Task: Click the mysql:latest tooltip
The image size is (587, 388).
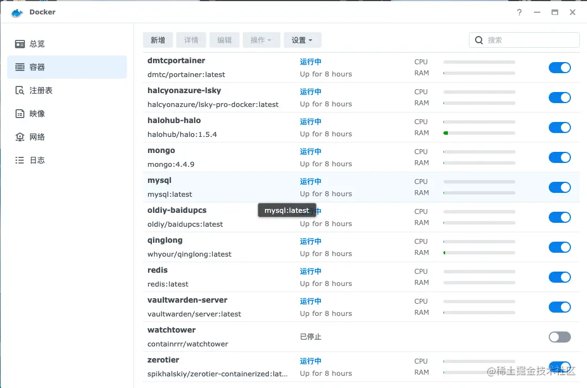Action: (287, 211)
